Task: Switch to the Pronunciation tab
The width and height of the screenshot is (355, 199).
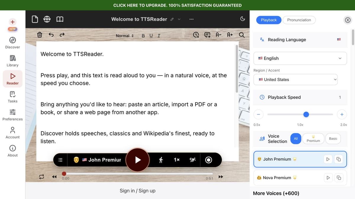Action: click(299, 20)
